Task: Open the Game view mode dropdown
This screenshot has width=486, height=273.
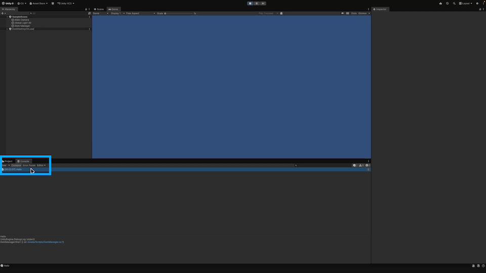Action: [100, 13]
